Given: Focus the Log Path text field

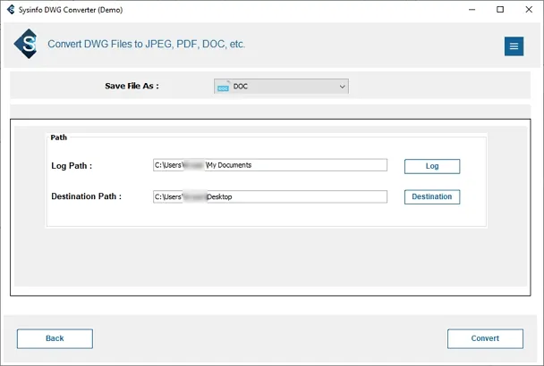Looking at the screenshot, I should 270,165.
